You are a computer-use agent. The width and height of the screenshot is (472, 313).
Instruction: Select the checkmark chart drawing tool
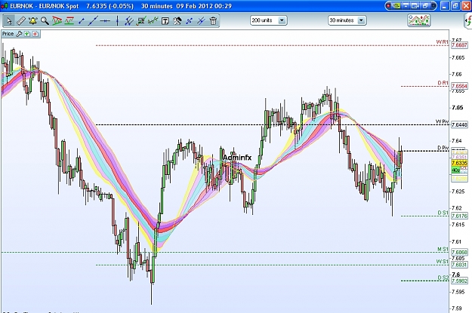pos(141,21)
